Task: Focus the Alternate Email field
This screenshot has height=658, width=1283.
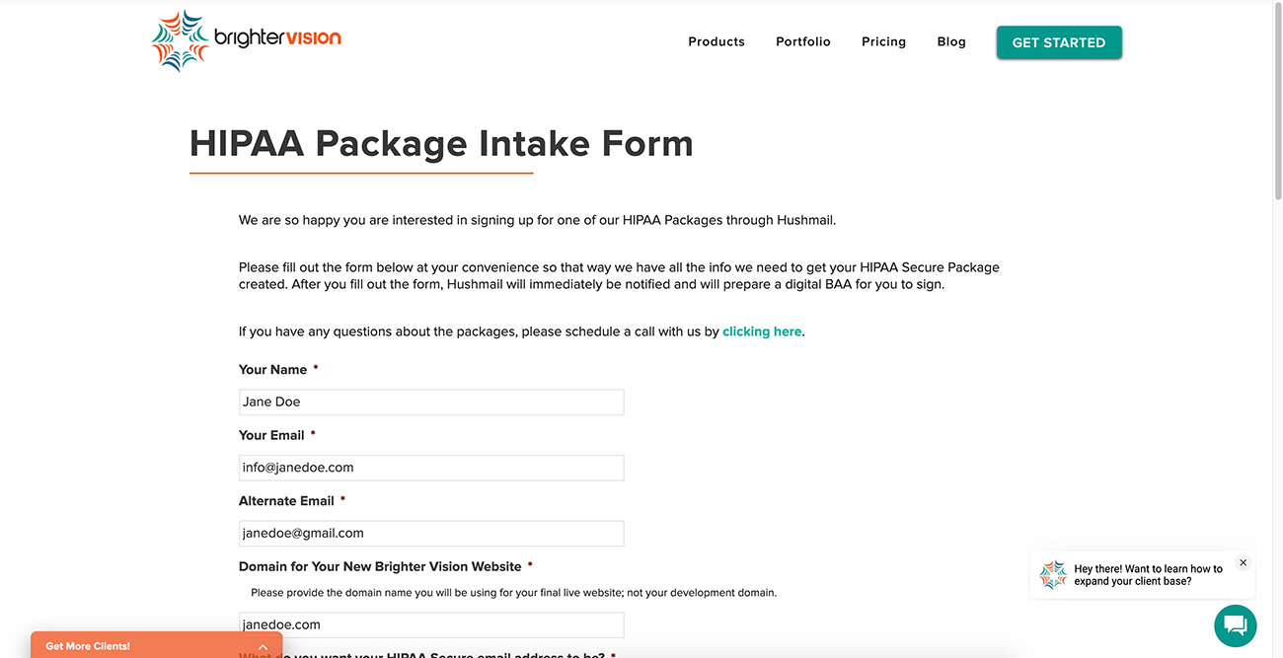Action: 431,532
